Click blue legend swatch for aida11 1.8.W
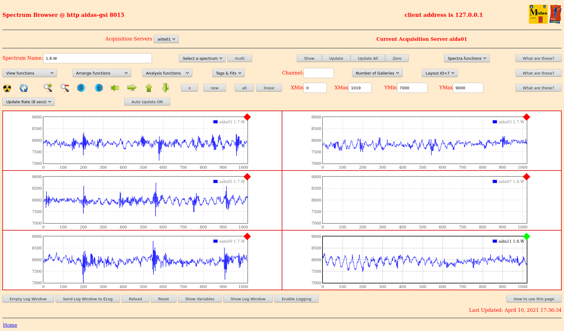The image size is (564, 331). tap(495, 241)
